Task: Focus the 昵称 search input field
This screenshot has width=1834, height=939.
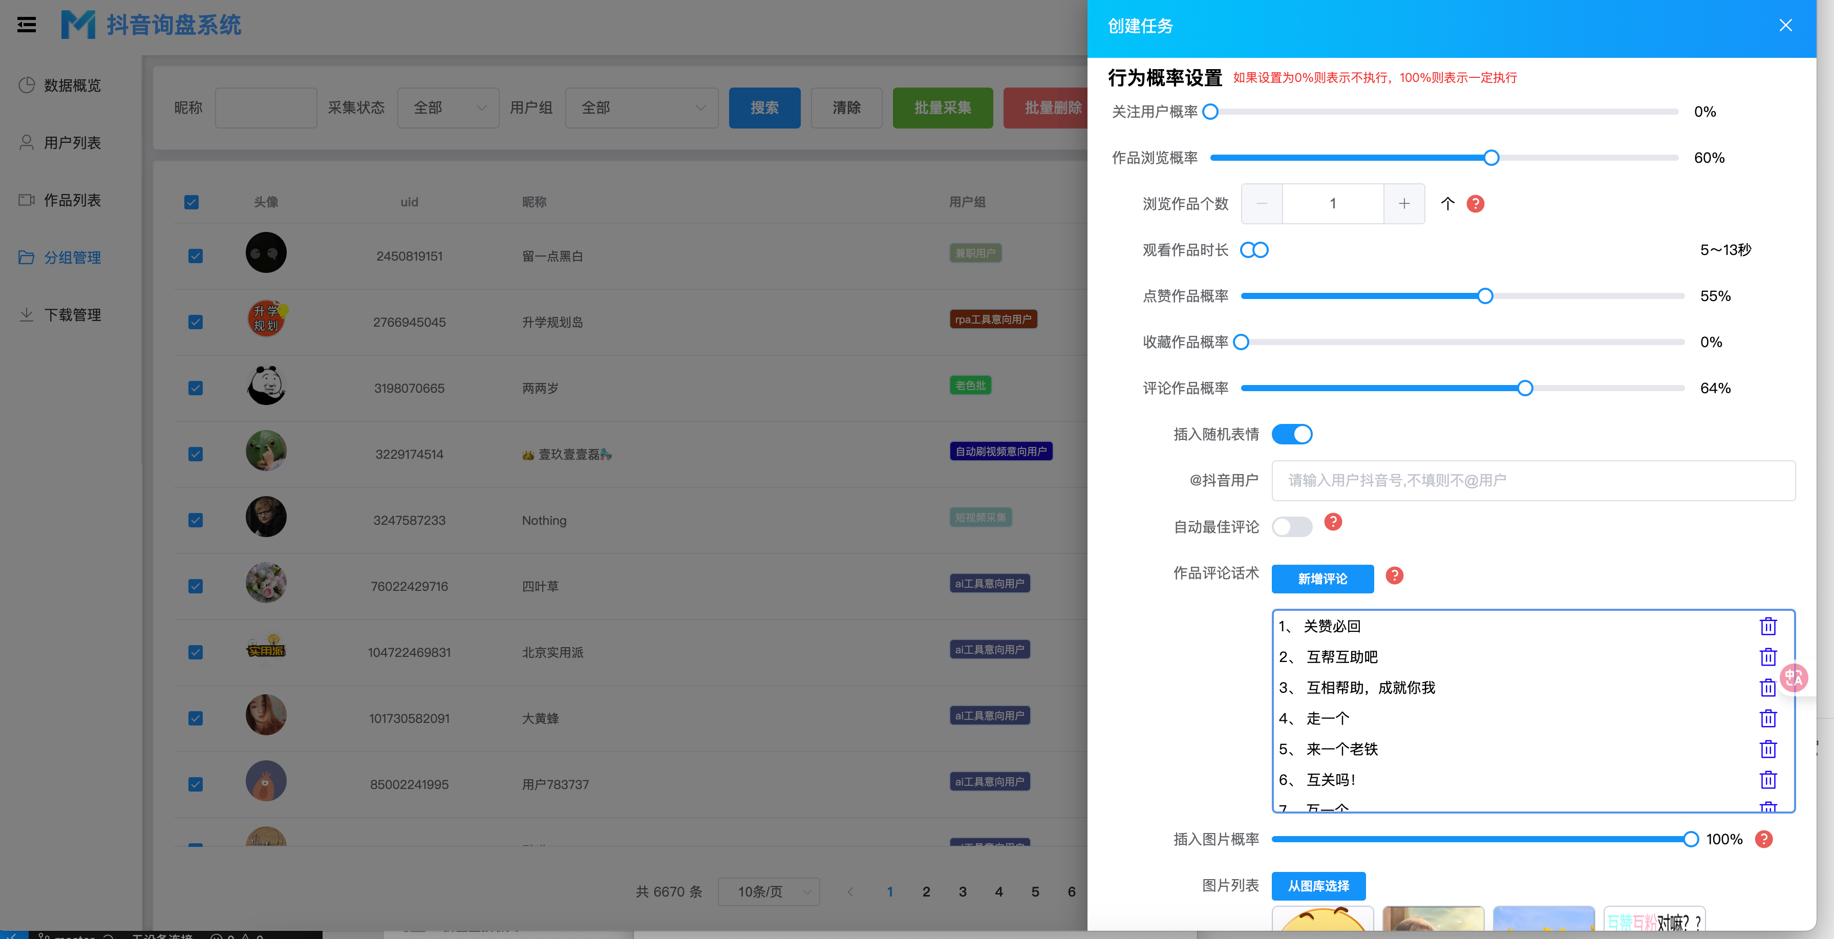Action: (266, 108)
